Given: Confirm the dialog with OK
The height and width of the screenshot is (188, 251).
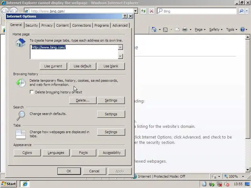Looking at the screenshot, I should (69, 171).
